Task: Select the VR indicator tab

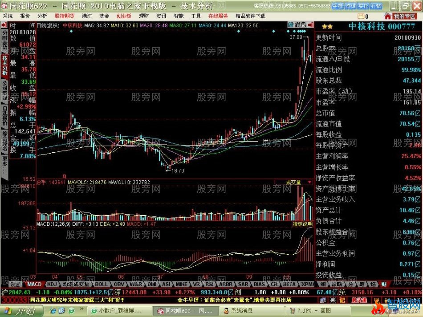Action: [x=196, y=284]
